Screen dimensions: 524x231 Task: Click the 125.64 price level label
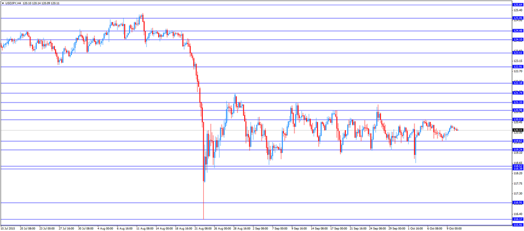tap(518, 5)
